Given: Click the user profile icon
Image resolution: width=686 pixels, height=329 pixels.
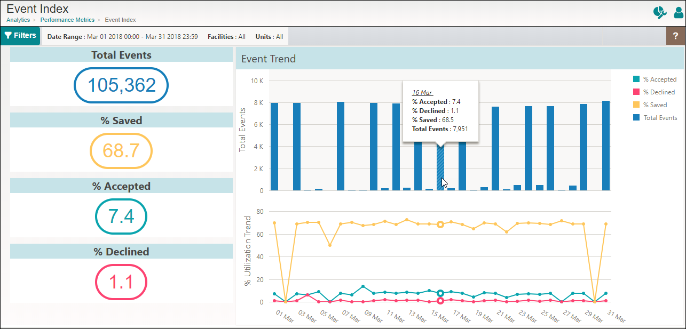Looking at the screenshot, I should pyautogui.click(x=678, y=13).
